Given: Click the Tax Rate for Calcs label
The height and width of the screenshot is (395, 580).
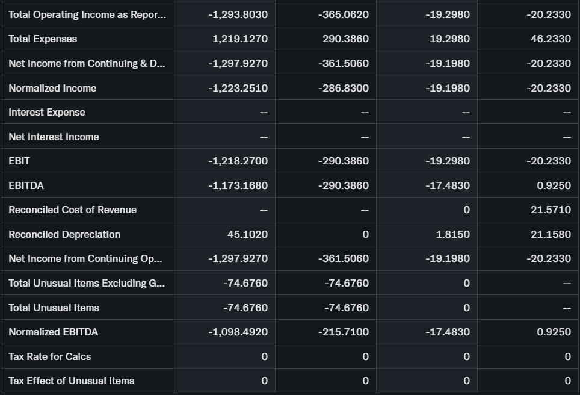Looking at the screenshot, I should (50, 356).
